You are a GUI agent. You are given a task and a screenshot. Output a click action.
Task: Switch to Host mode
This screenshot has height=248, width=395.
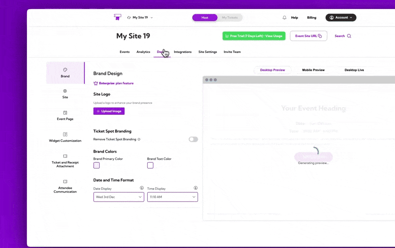tap(205, 18)
